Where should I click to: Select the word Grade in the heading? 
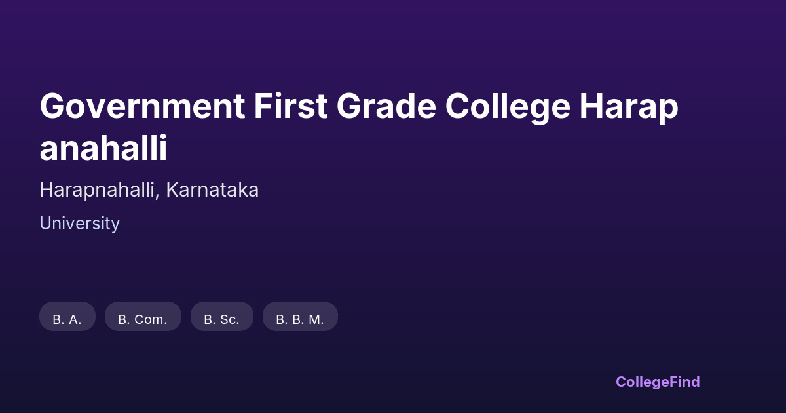(386, 106)
